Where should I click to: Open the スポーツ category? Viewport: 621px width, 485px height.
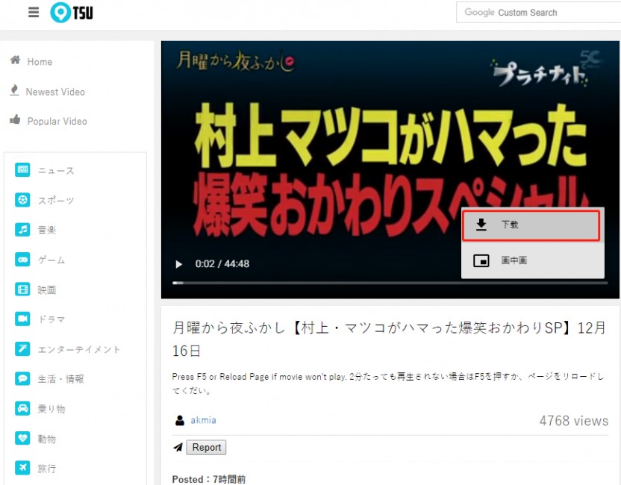56,200
